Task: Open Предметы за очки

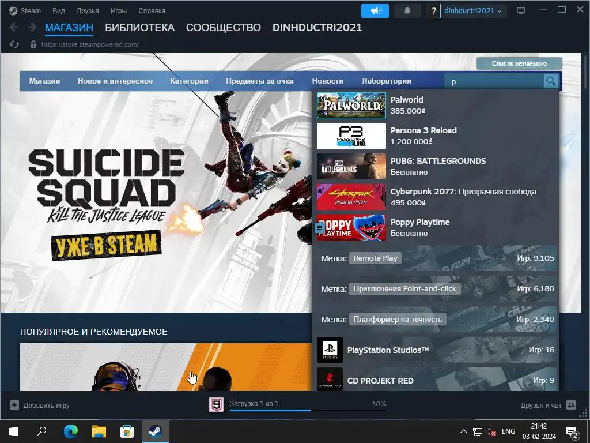Action: pos(260,81)
